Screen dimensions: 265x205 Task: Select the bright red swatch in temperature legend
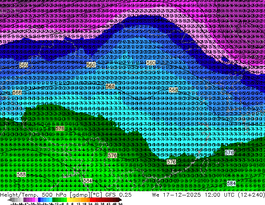point(91,200)
